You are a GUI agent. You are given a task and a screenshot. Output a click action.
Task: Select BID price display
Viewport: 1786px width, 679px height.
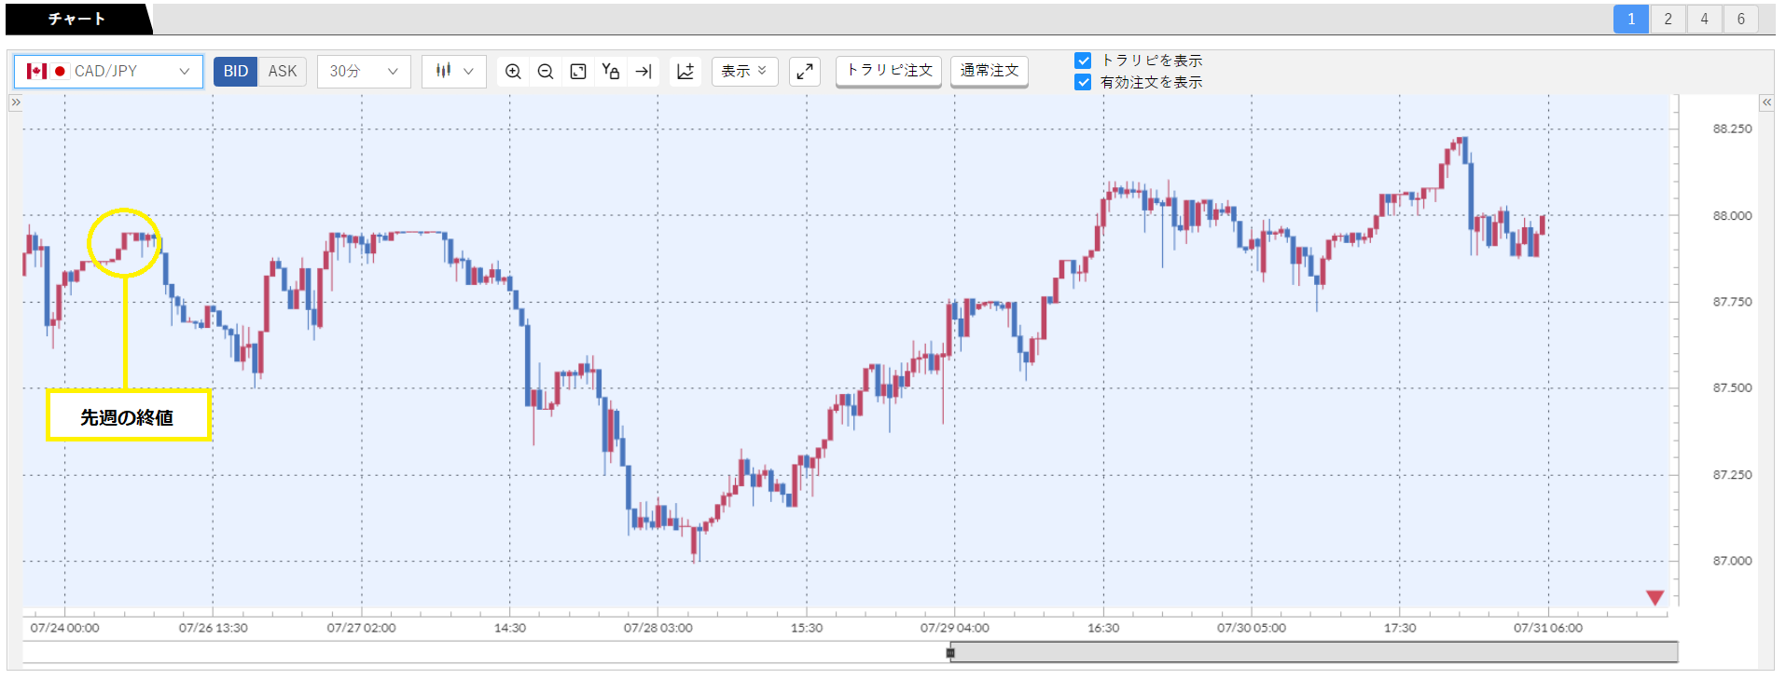coord(236,71)
